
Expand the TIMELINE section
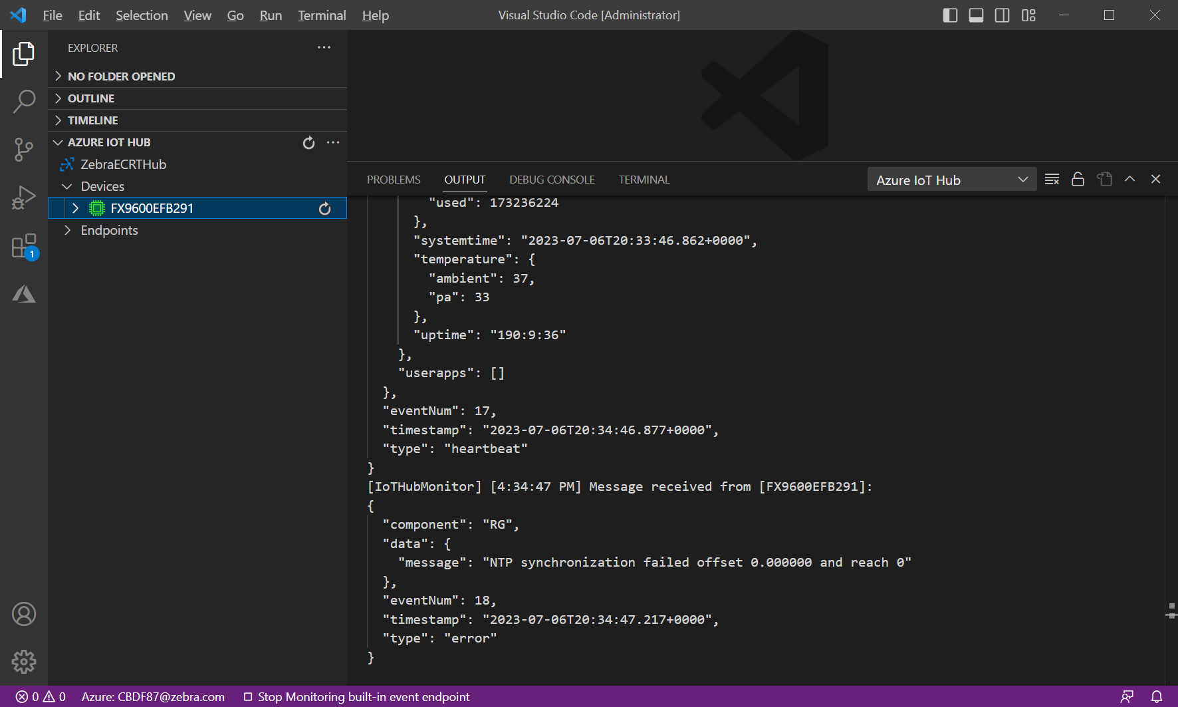tap(197, 120)
